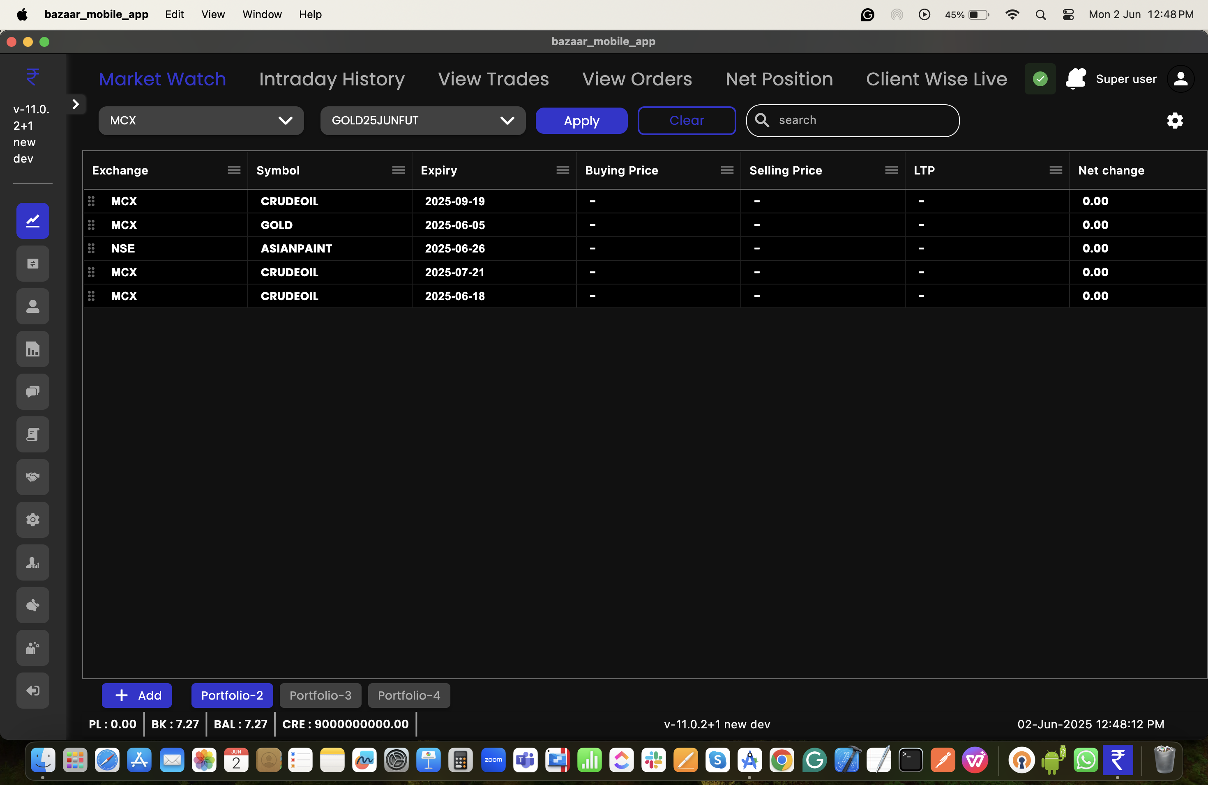Viewport: 1208px width, 785px height.
Task: Click the swap arrows sidebar icon
Action: tap(32, 264)
